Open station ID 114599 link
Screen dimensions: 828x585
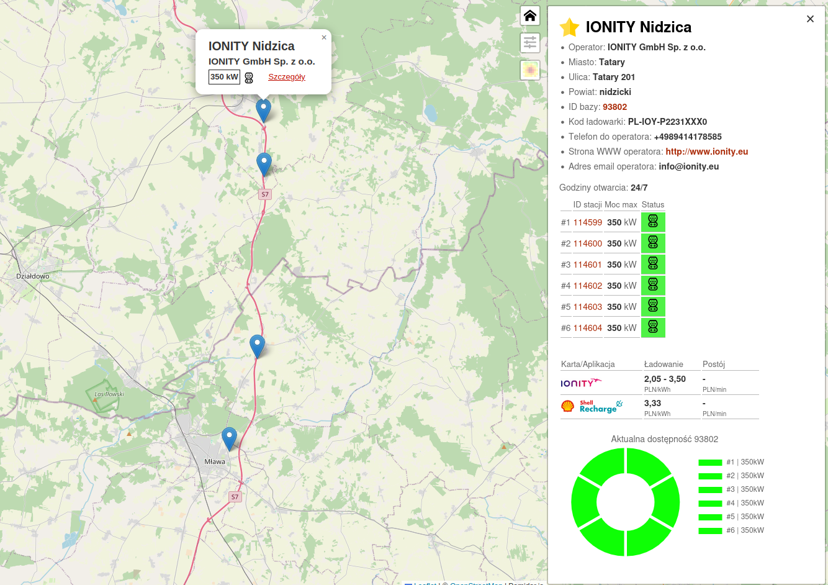coord(588,222)
